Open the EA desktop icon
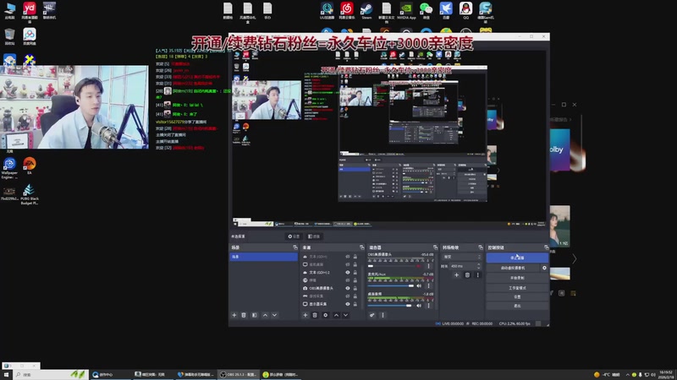 point(30,166)
